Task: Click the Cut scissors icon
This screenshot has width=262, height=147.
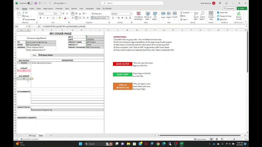Action: [x=23, y=13]
